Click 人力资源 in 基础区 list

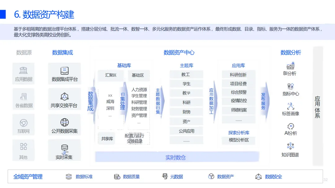point(139,89)
